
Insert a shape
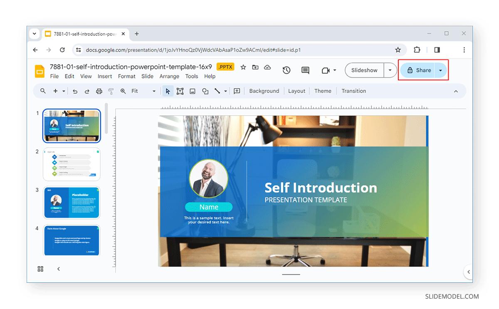(205, 91)
